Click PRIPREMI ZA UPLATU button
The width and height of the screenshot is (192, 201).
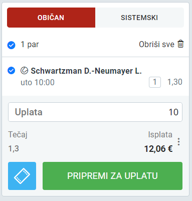[x=112, y=176]
